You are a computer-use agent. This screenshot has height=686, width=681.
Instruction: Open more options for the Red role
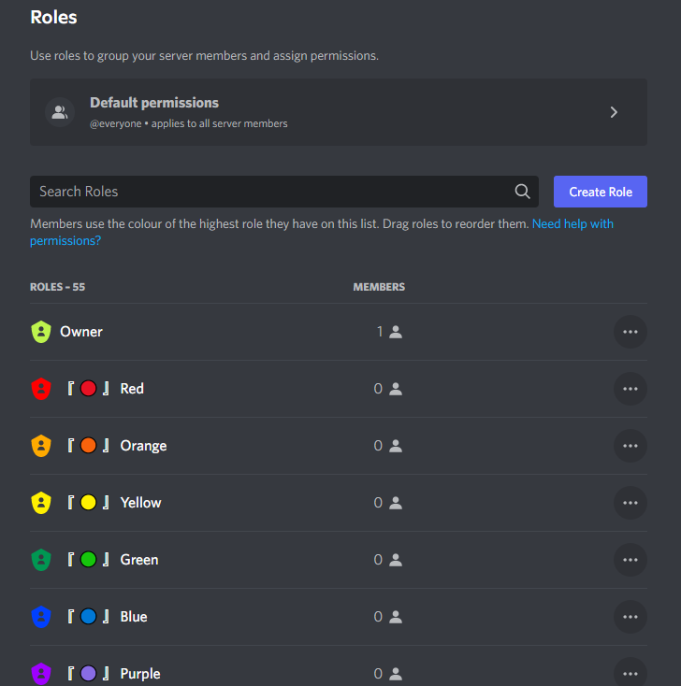[630, 389]
